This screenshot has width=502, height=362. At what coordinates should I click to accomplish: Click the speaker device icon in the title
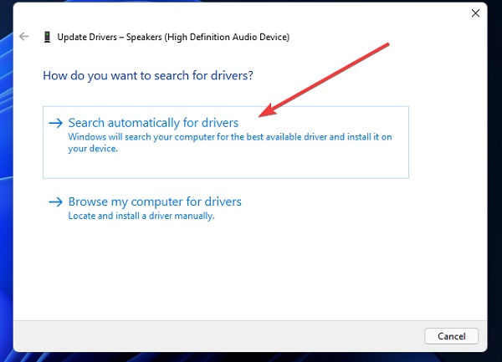[47, 37]
